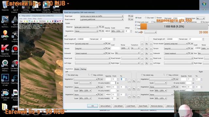This screenshot has width=209, height=117.
Task: Open the left Transition 16 dropdown
Action: 135,48
